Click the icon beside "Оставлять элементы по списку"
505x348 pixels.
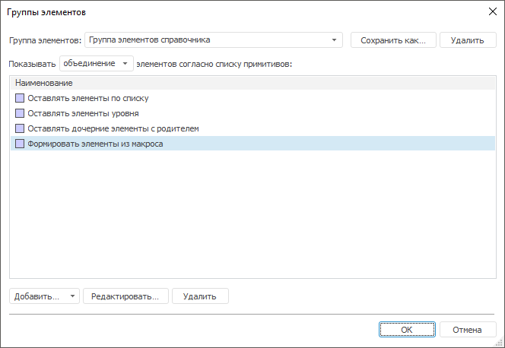click(x=20, y=98)
